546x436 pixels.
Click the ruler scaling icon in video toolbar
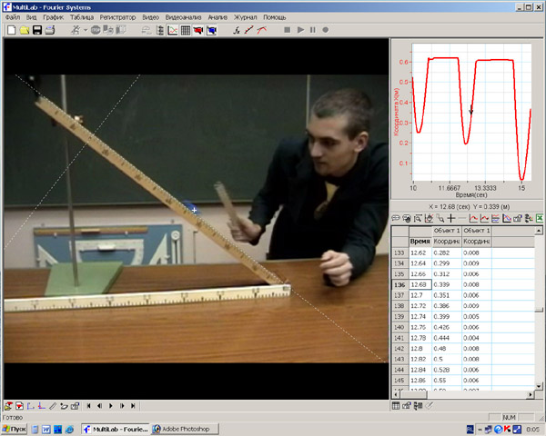(x=53, y=406)
